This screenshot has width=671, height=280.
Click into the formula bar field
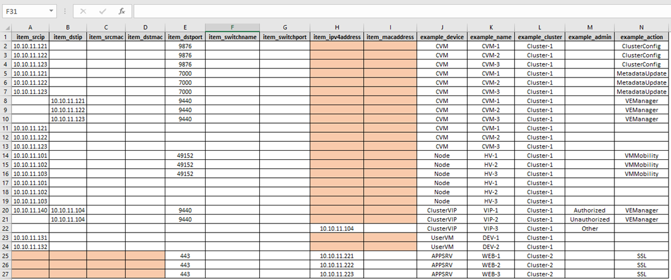pos(402,11)
